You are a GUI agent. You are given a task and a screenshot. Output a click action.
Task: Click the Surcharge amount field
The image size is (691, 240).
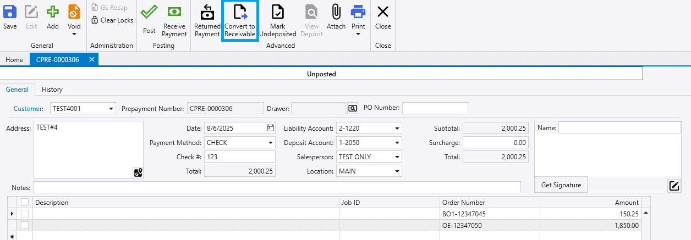496,142
